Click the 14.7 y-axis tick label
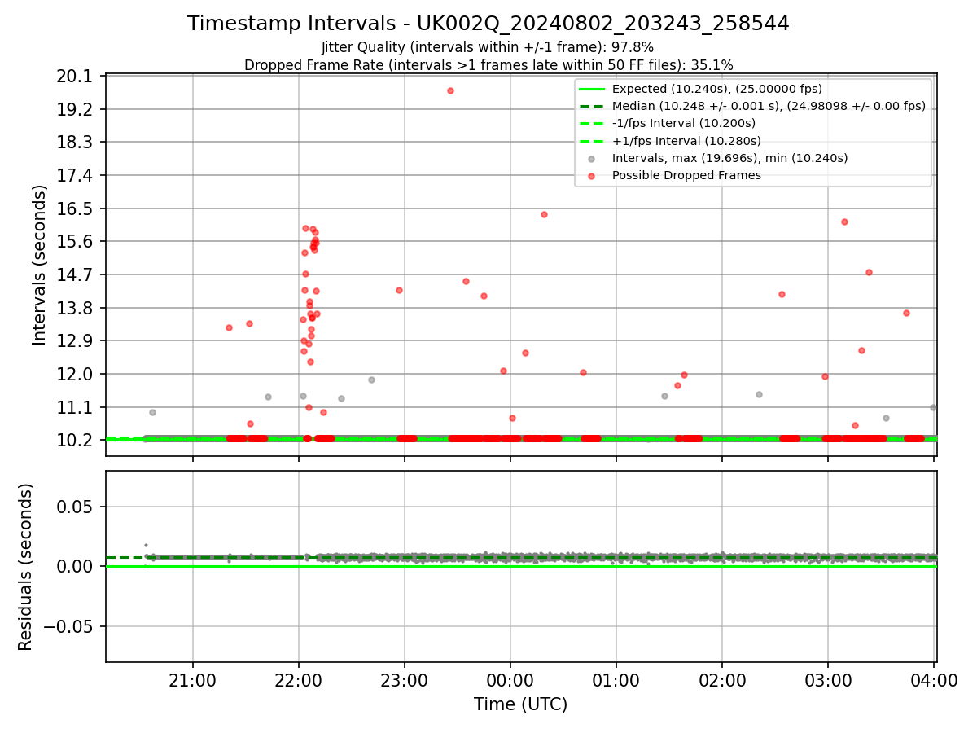The image size is (977, 733). pyautogui.click(x=77, y=274)
